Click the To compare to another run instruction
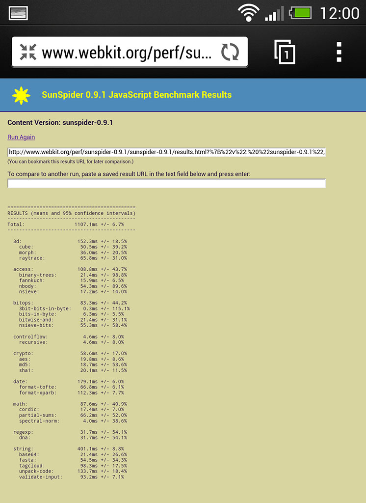The width and height of the screenshot is (366, 503). pos(129,174)
